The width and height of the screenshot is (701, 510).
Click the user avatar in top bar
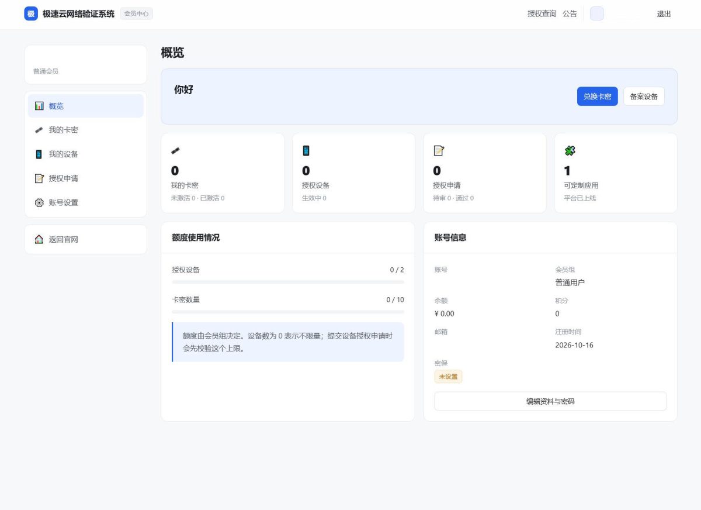click(597, 14)
